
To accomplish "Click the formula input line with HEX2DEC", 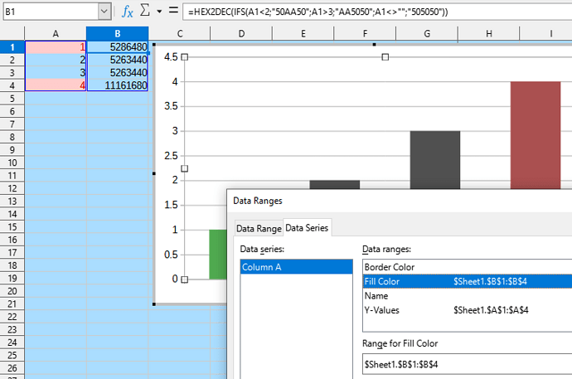I will pos(377,12).
